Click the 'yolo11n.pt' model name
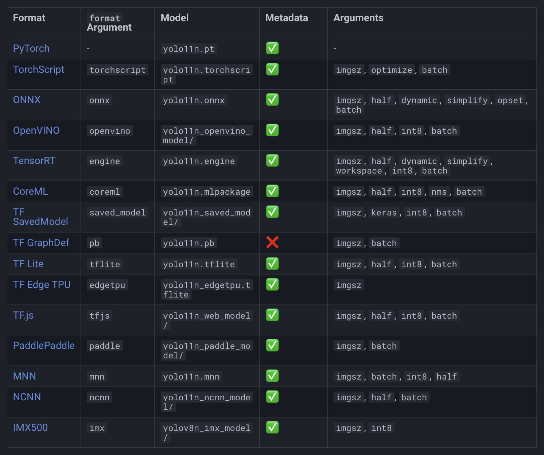Screen dimensions: 544x455 coord(189,49)
